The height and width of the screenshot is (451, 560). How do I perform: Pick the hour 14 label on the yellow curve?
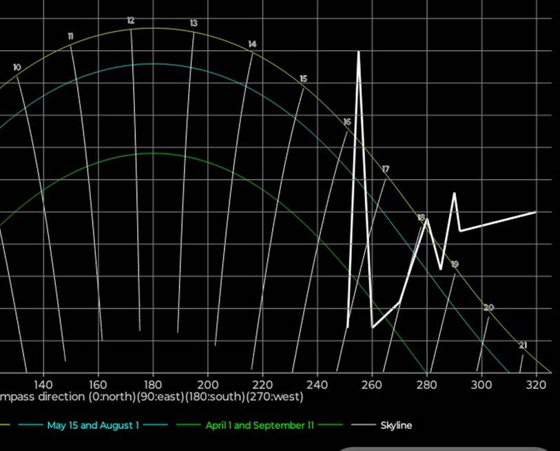pos(252,44)
